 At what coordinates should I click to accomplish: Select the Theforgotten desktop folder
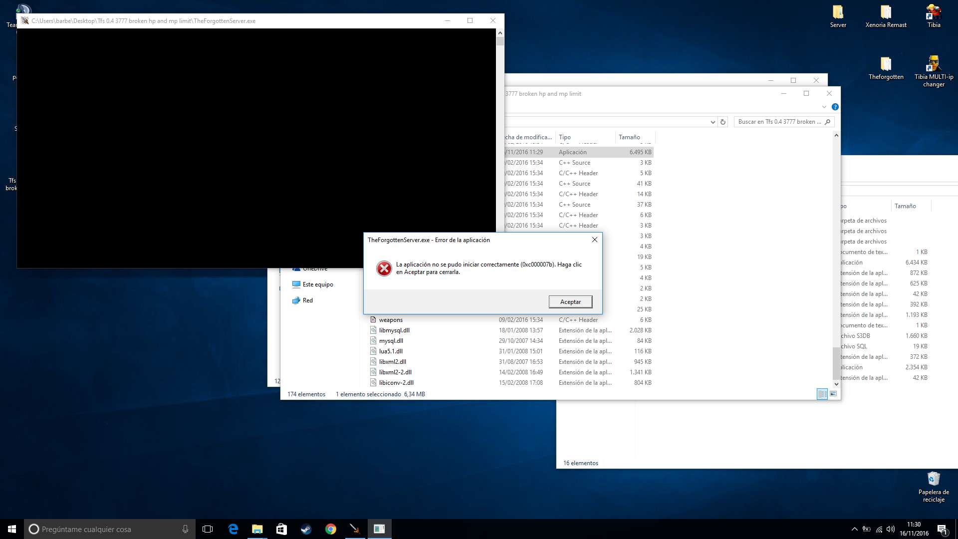pos(886,68)
